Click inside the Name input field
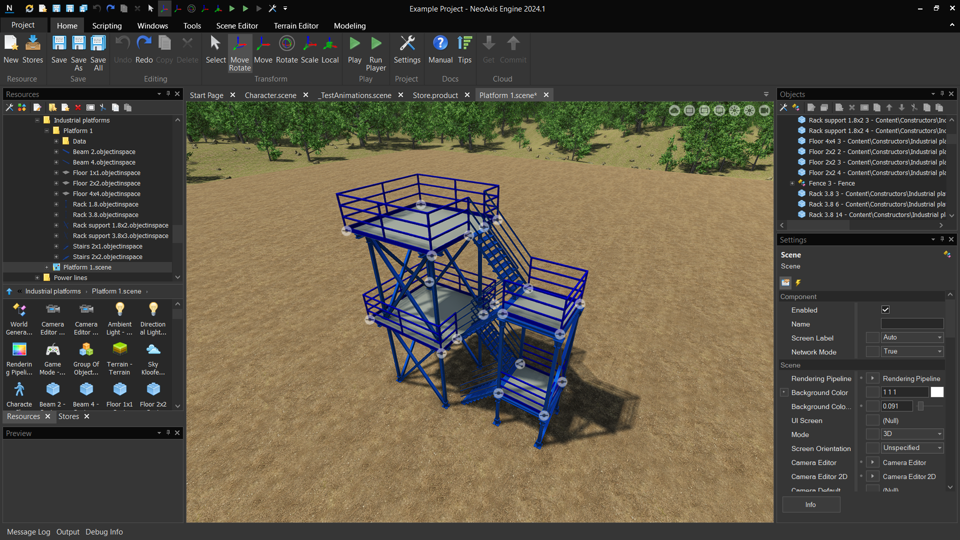Viewport: 960px width, 540px height. [x=911, y=323]
